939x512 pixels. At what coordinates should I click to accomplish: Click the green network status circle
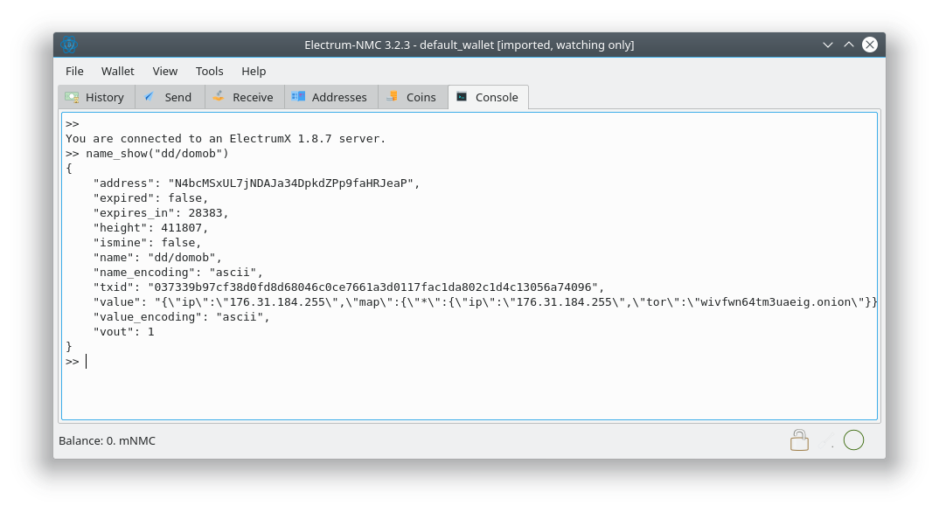coord(853,439)
